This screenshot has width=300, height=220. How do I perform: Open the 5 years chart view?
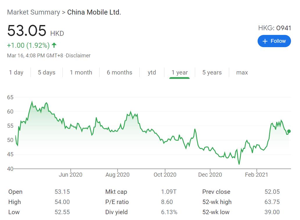pos(212,72)
